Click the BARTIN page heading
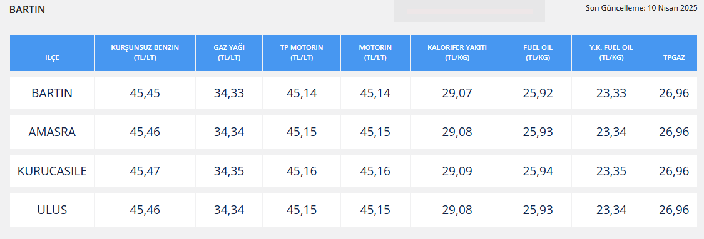The image size is (704, 239). click(x=27, y=9)
